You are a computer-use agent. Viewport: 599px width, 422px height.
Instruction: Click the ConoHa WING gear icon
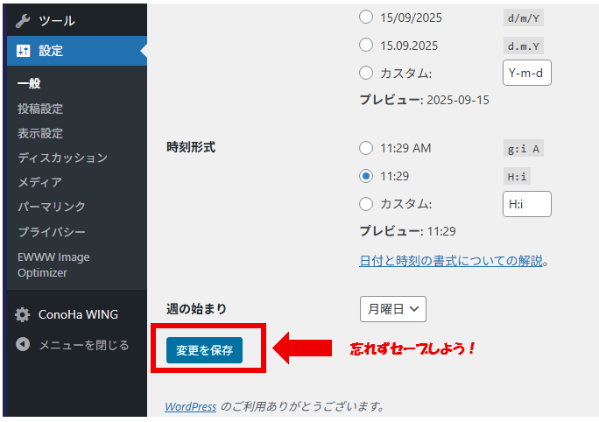[23, 314]
